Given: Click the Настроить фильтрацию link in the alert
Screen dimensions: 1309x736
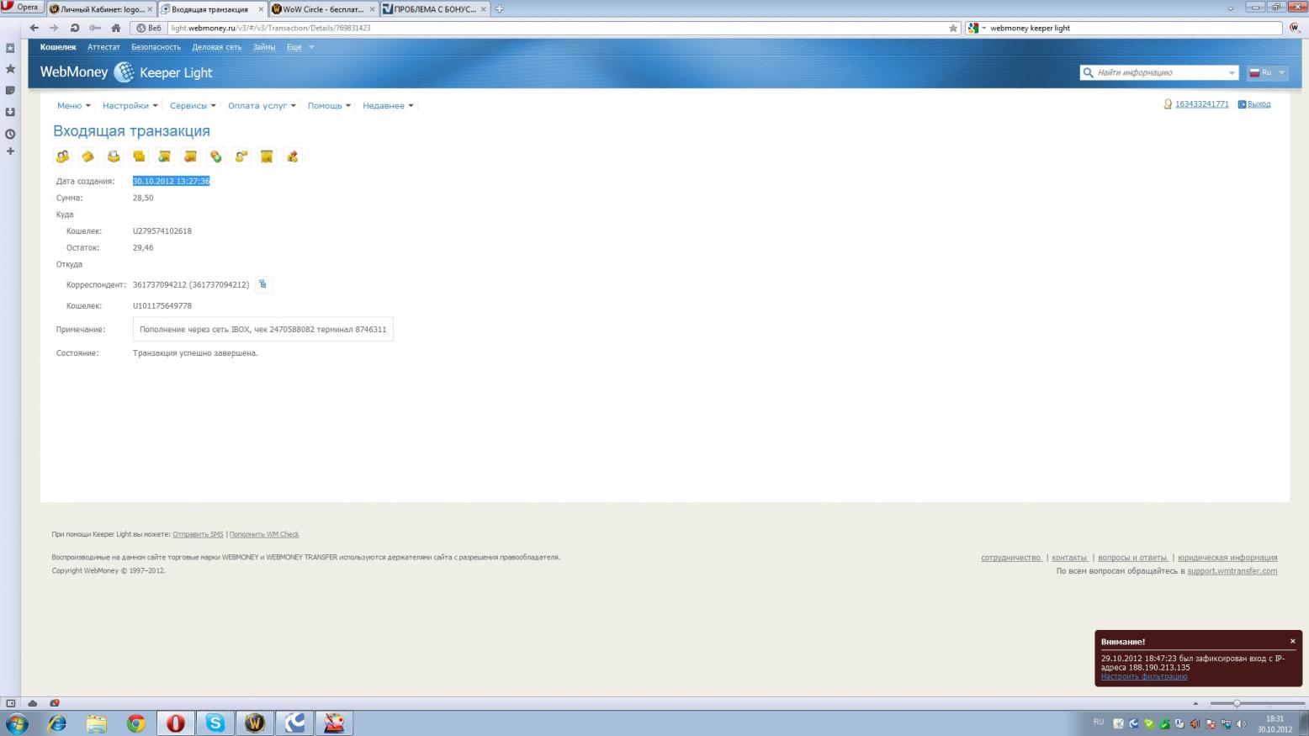Looking at the screenshot, I should click(1143, 676).
